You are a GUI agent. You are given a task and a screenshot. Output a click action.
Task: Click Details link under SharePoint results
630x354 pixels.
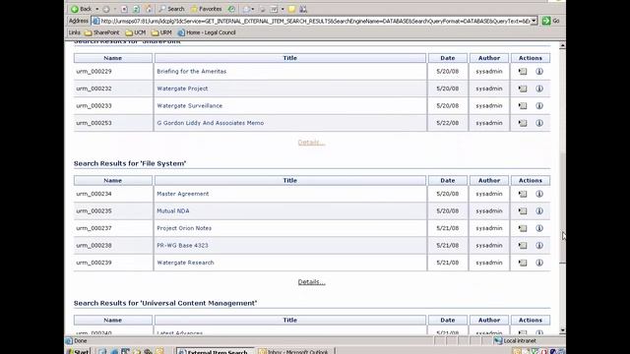click(311, 143)
